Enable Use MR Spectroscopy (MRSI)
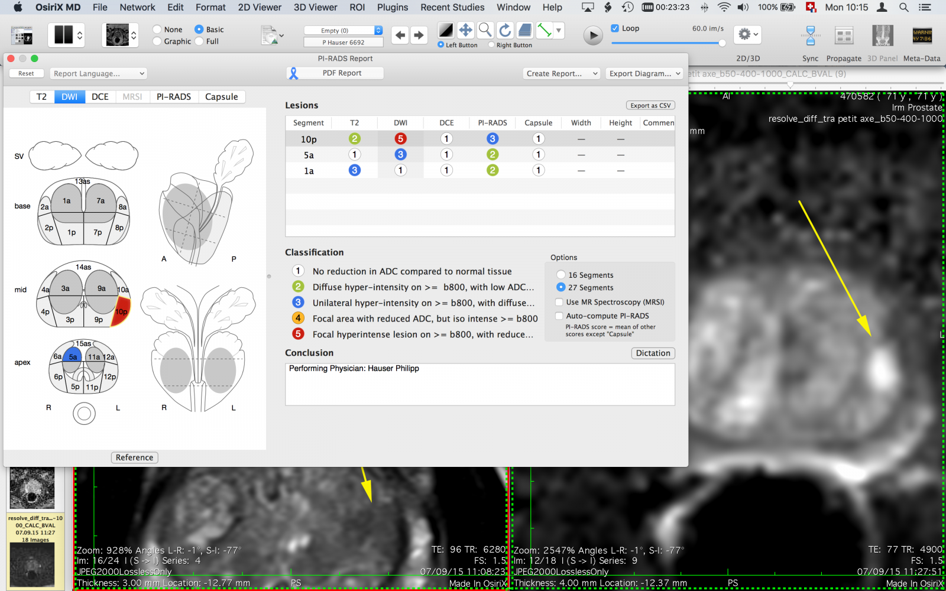 pyautogui.click(x=559, y=302)
